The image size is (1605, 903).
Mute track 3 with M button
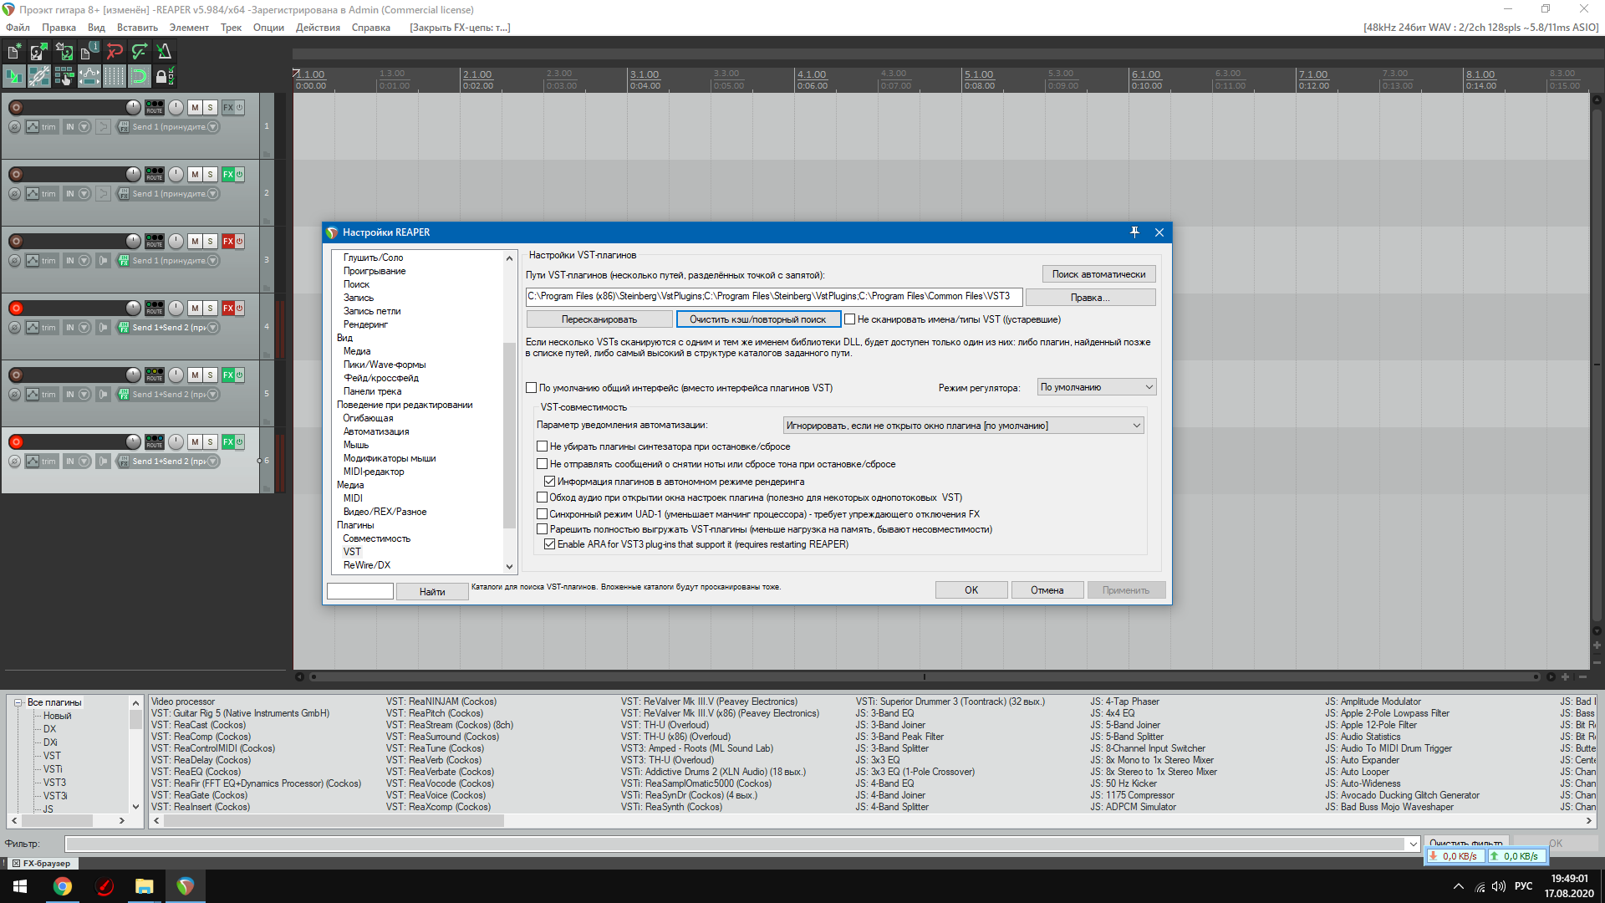tap(195, 242)
